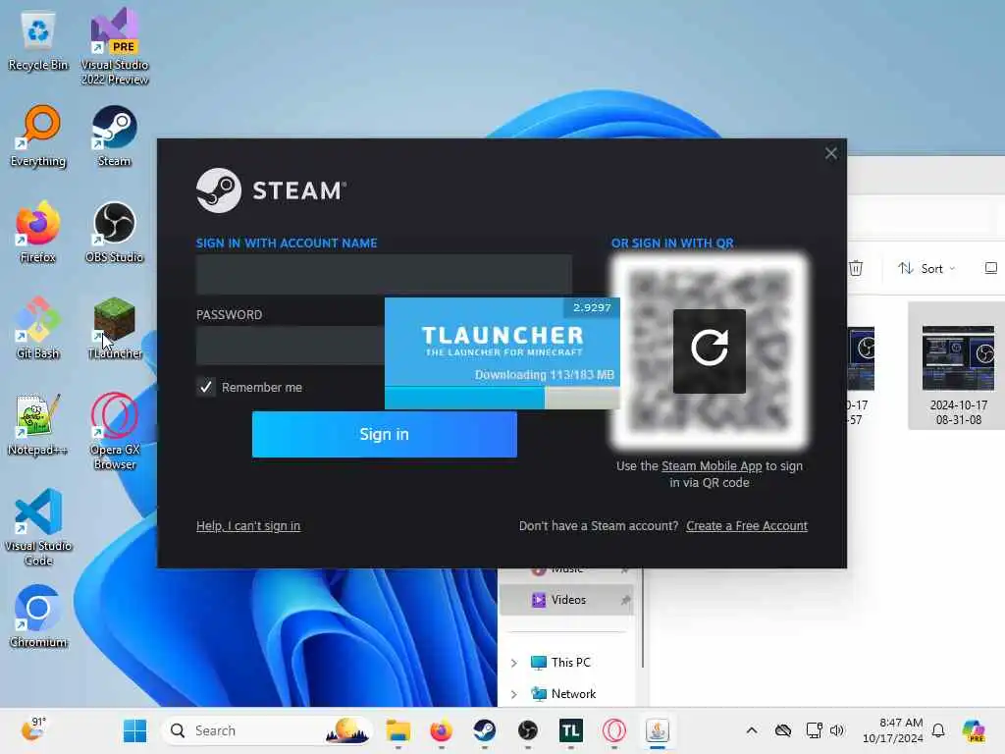Open File Explorer from the taskbar
1005x754 pixels.
click(398, 730)
